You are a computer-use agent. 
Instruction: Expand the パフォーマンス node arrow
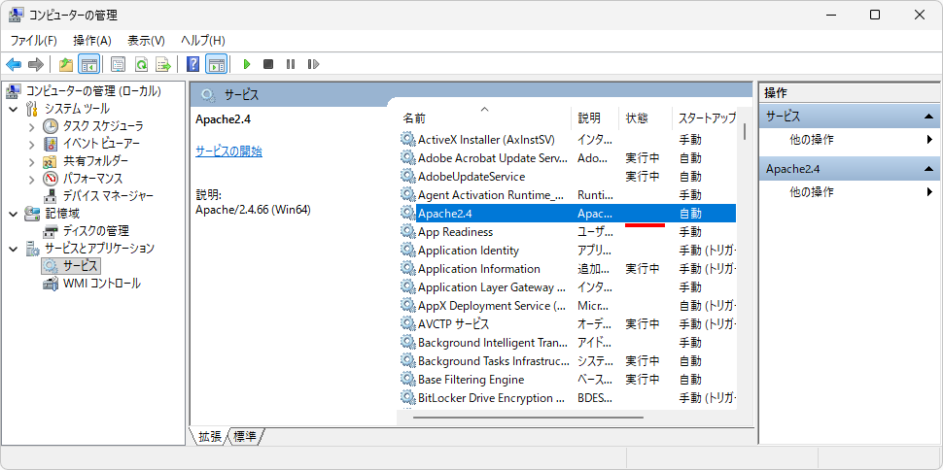32,179
